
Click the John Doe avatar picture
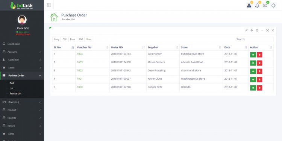(x=22, y=20)
